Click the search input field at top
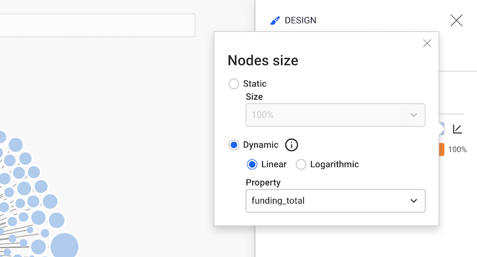 coord(95,25)
